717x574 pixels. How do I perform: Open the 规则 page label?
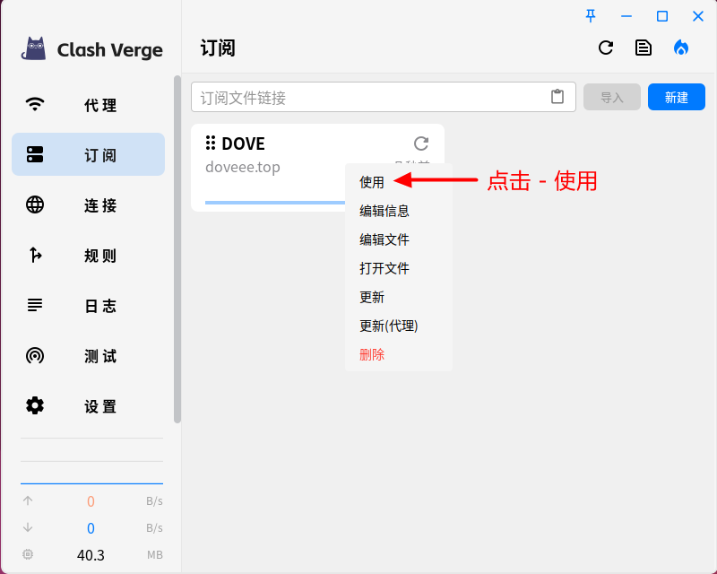(x=100, y=256)
